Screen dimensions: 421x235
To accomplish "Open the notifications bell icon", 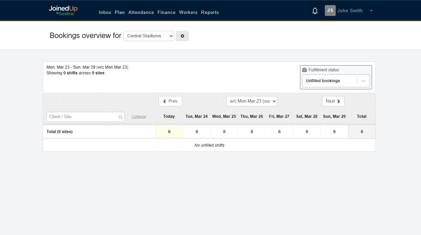I will point(315,11).
